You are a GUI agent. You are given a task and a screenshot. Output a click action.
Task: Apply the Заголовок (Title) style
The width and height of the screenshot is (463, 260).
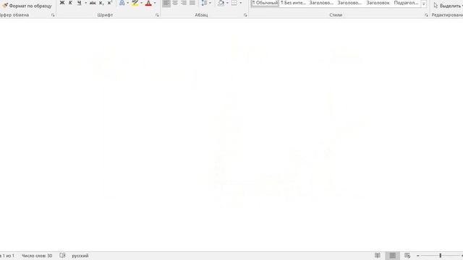[378, 3]
